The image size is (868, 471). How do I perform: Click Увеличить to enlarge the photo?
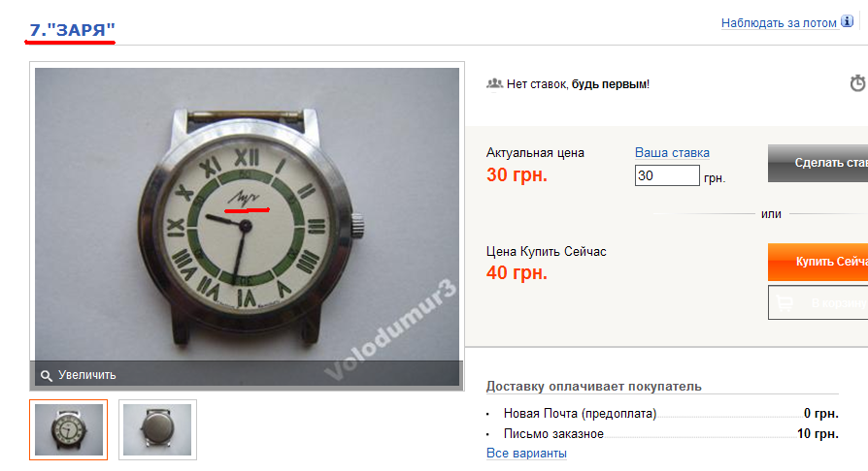coord(87,375)
